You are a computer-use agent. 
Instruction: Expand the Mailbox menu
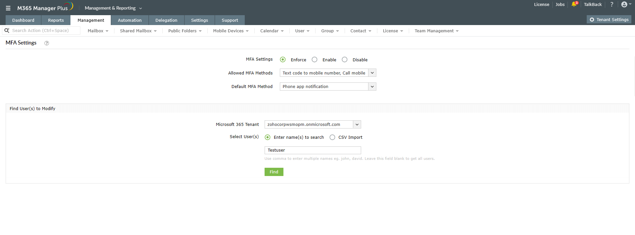coord(98,31)
